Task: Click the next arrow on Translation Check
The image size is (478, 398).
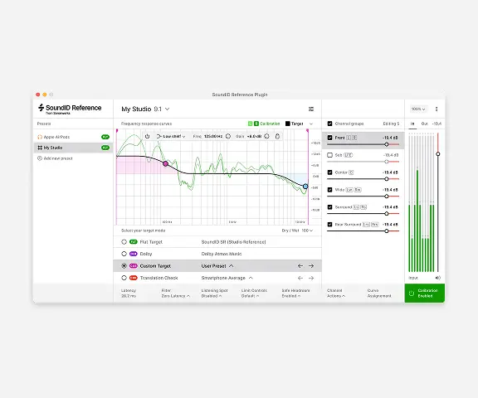Action: click(x=311, y=278)
